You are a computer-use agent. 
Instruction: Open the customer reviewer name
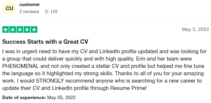click(30, 4)
